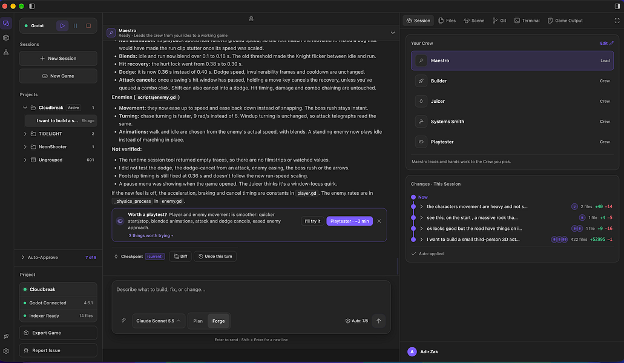Select the Forge mode toggle

click(x=218, y=321)
